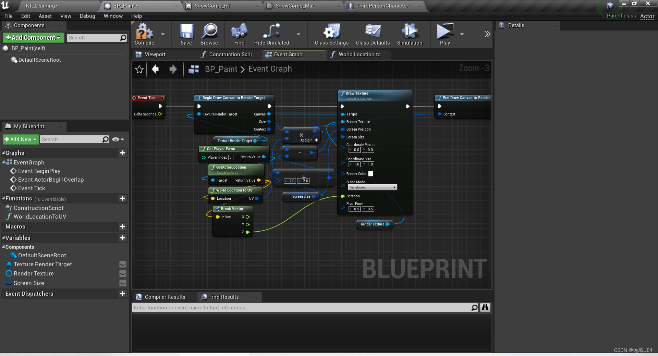This screenshot has width=658, height=356.
Task: Collapse the Variables section
Action: point(3,237)
